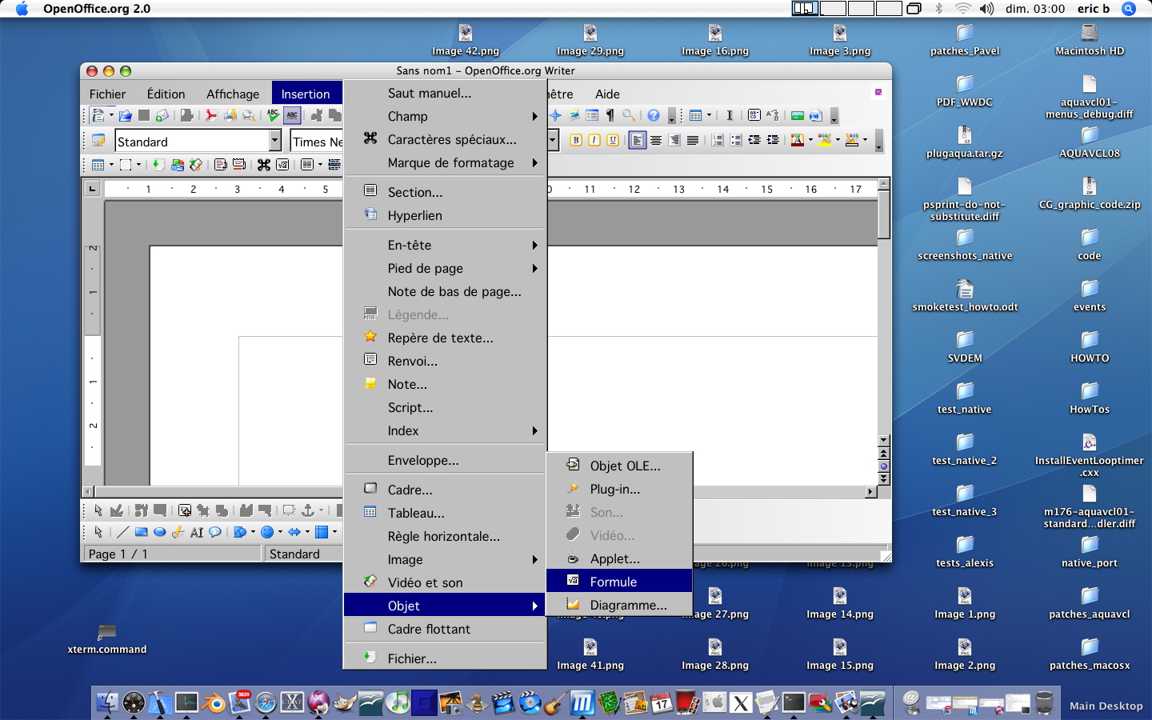Send document as e-mail with the envelope icon
This screenshot has height=720, width=1152.
[x=162, y=115]
